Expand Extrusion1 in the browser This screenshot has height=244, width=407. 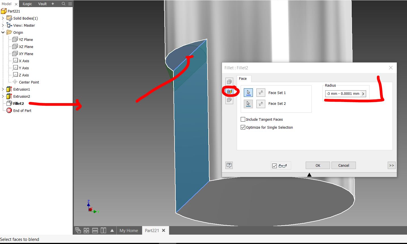coord(3,89)
